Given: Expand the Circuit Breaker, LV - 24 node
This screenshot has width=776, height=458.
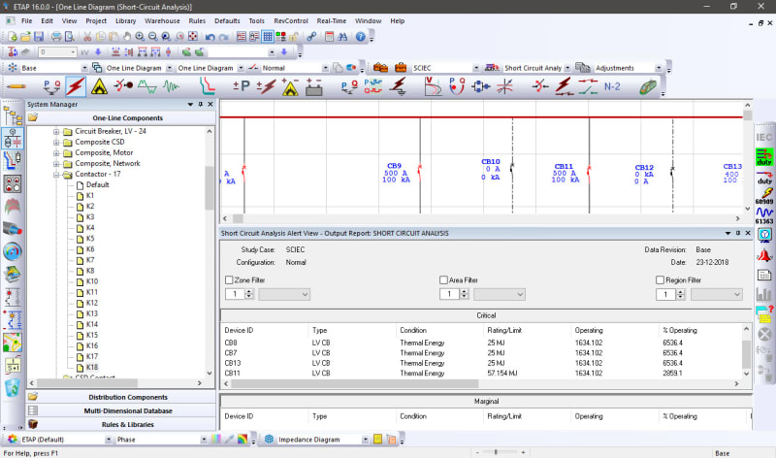Looking at the screenshot, I should click(56, 132).
